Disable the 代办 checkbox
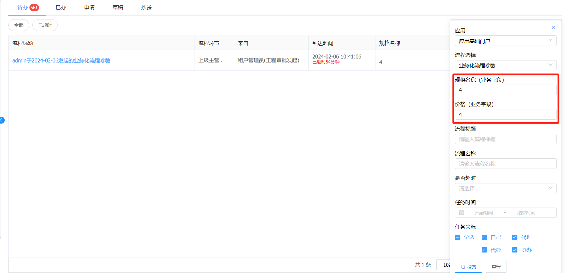This screenshot has width=569, height=273. (484, 250)
